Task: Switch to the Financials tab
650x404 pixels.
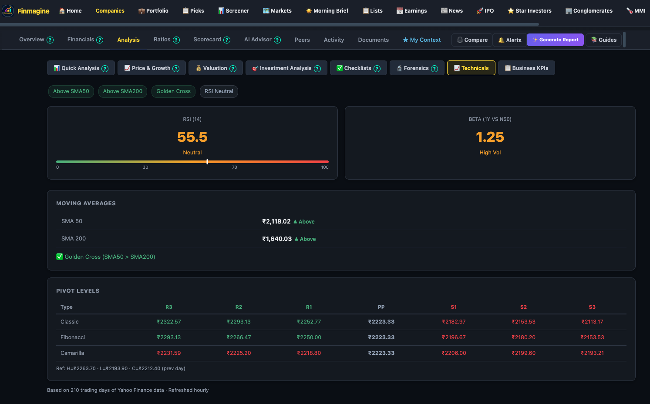Action: coord(80,40)
